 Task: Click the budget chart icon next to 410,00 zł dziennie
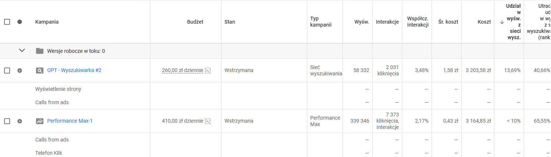pyautogui.click(x=208, y=121)
